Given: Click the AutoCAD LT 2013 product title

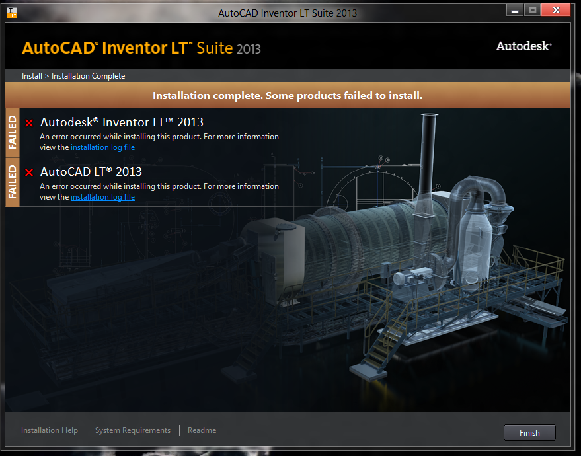Looking at the screenshot, I should pyautogui.click(x=91, y=172).
